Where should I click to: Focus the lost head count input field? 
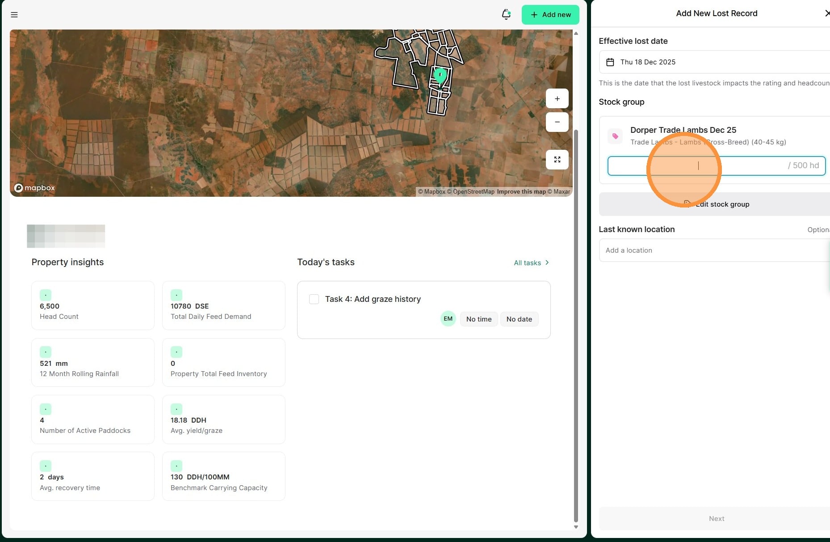click(x=697, y=166)
